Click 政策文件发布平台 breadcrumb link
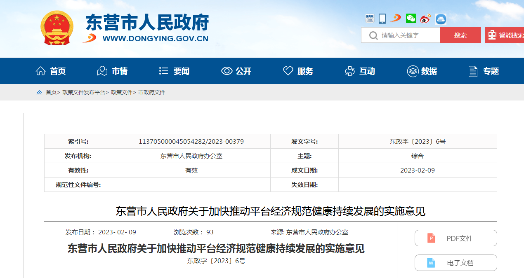The height and width of the screenshot is (278, 524). click(x=83, y=92)
